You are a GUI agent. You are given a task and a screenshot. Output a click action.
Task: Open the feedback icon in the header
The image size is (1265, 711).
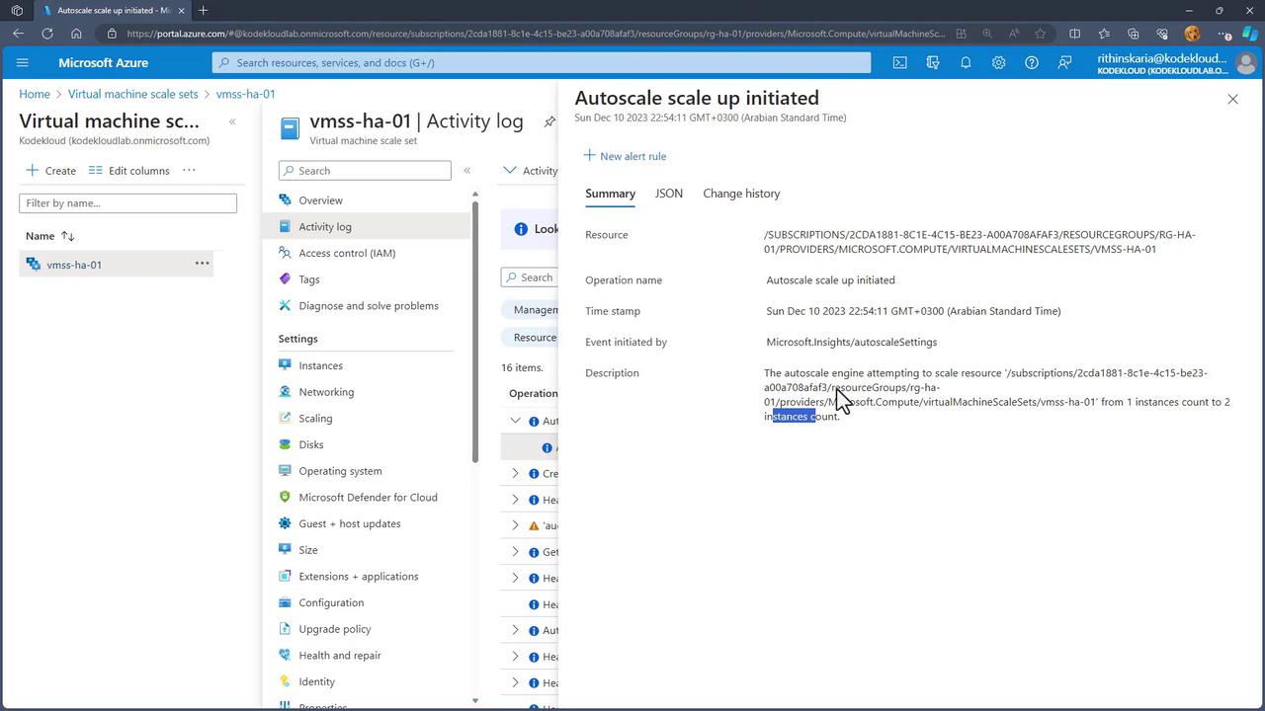1064,62
